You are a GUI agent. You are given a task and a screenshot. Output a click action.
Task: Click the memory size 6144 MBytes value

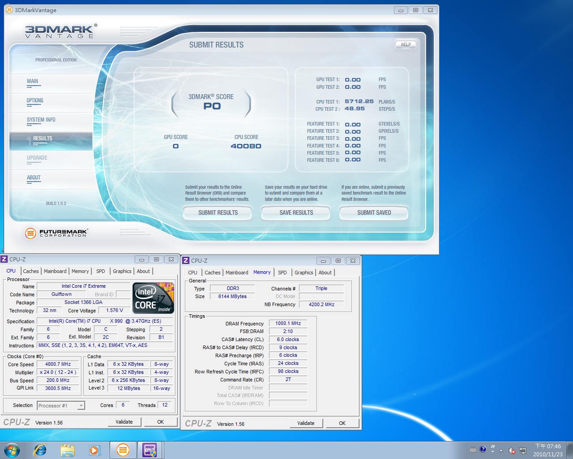tap(232, 296)
